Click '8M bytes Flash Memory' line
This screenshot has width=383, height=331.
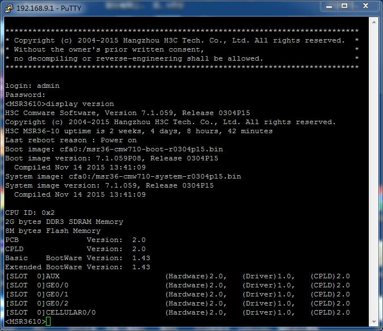pyautogui.click(x=53, y=231)
